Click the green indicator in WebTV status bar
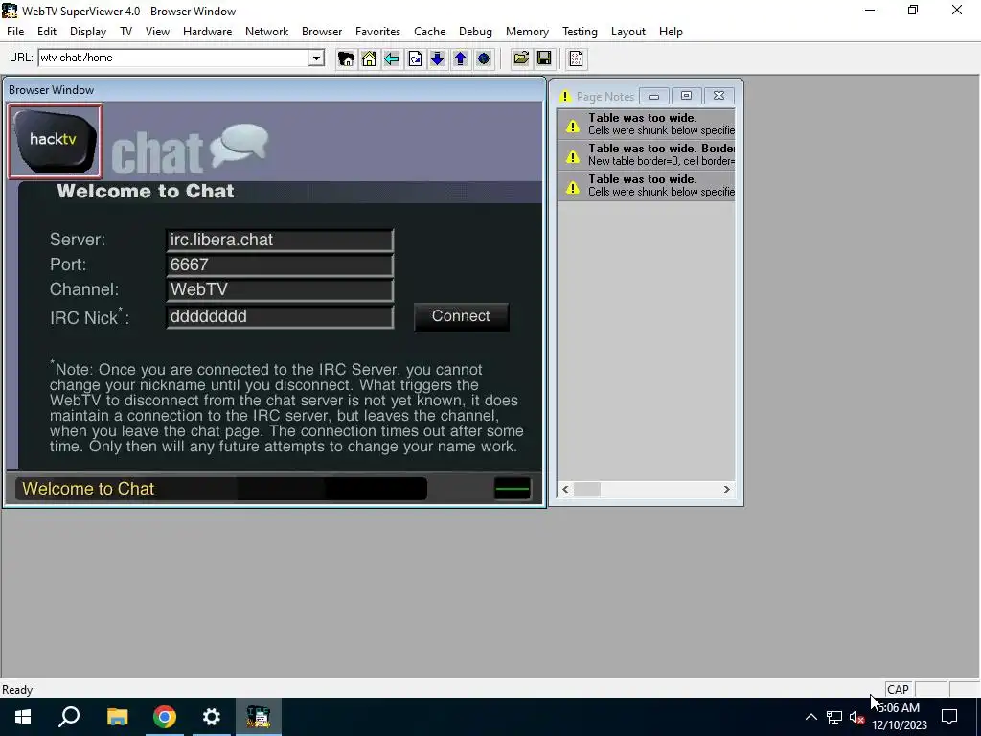 (x=512, y=489)
